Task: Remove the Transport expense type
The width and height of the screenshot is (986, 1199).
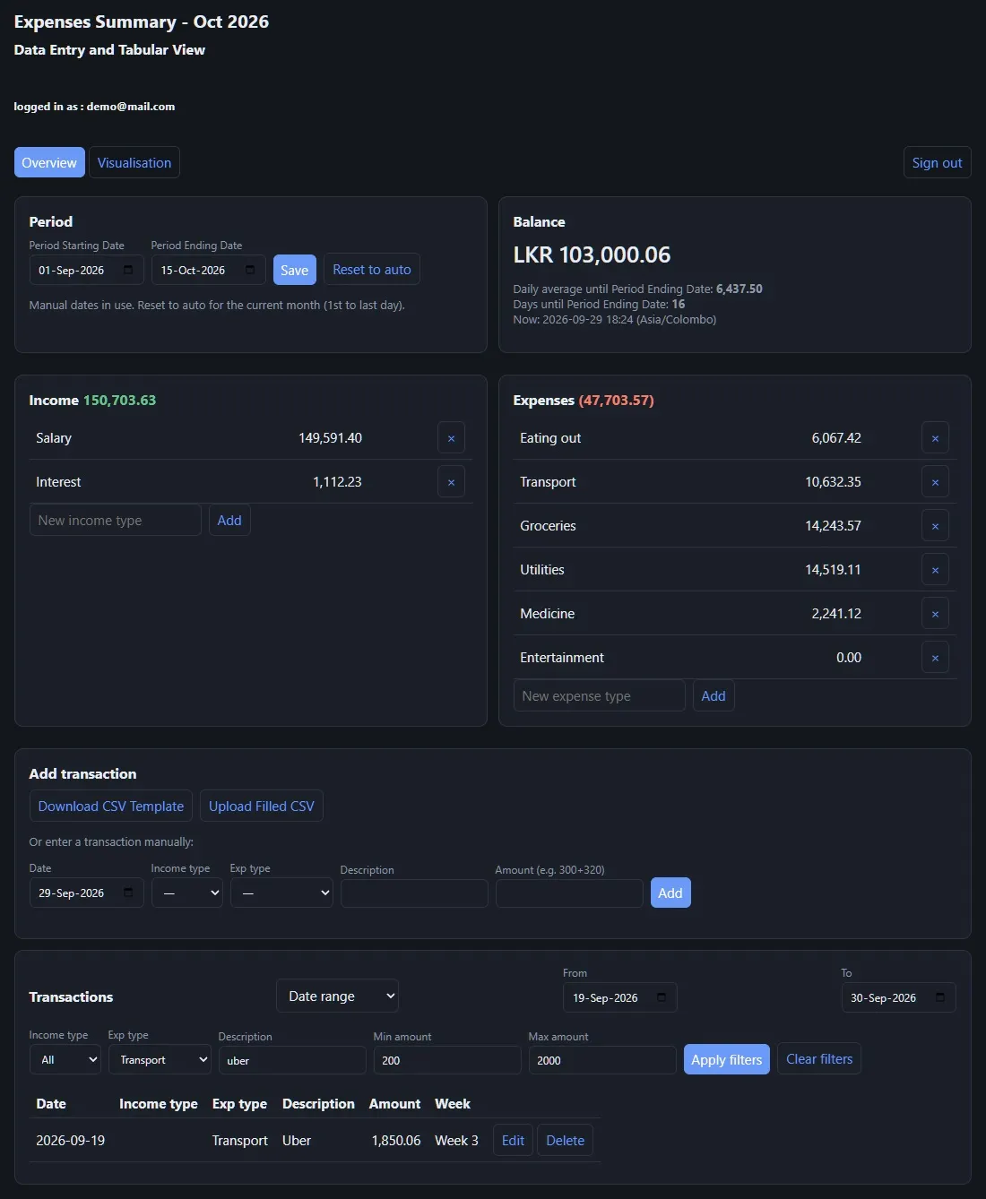Action: [x=935, y=482]
